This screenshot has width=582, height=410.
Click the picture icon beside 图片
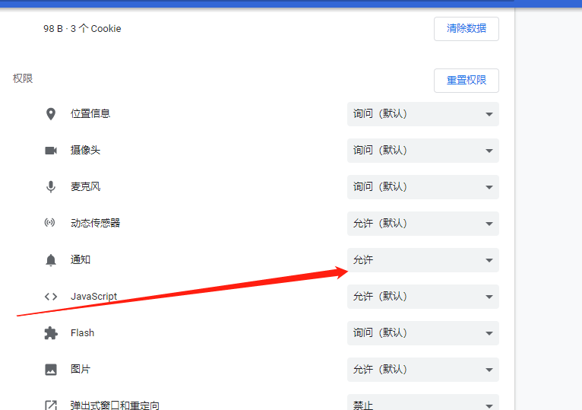[x=51, y=370]
